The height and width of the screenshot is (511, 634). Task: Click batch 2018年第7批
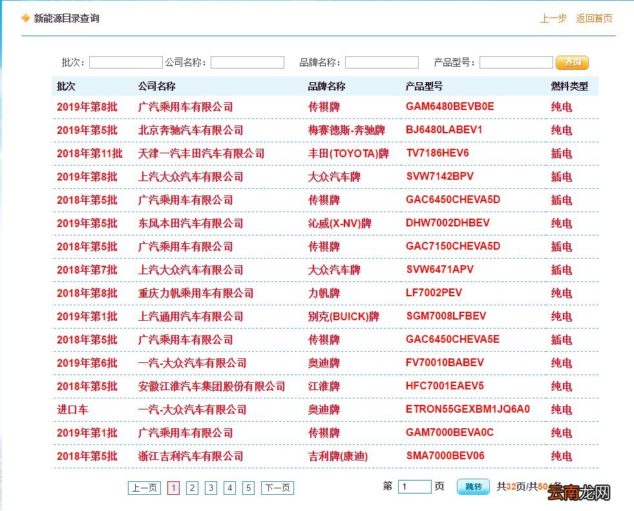(x=87, y=270)
